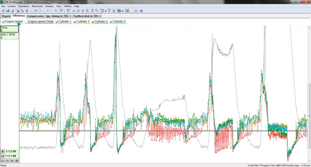Switch to the Compression tab
The height and width of the screenshot is (167, 311).
point(36,16)
